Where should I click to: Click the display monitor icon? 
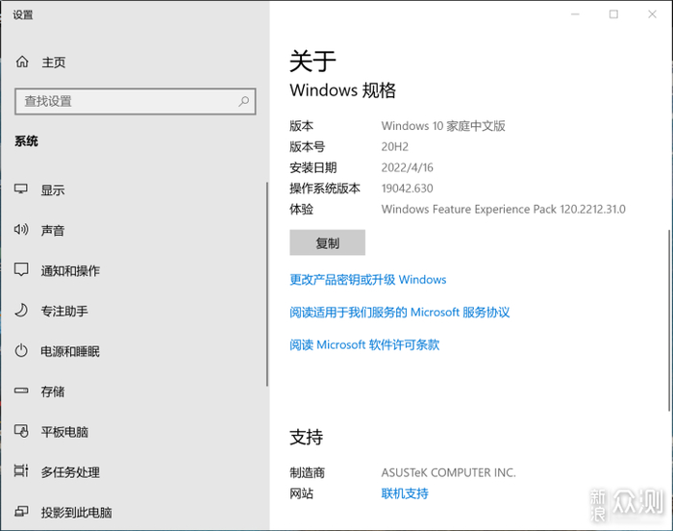pyautogui.click(x=20, y=190)
